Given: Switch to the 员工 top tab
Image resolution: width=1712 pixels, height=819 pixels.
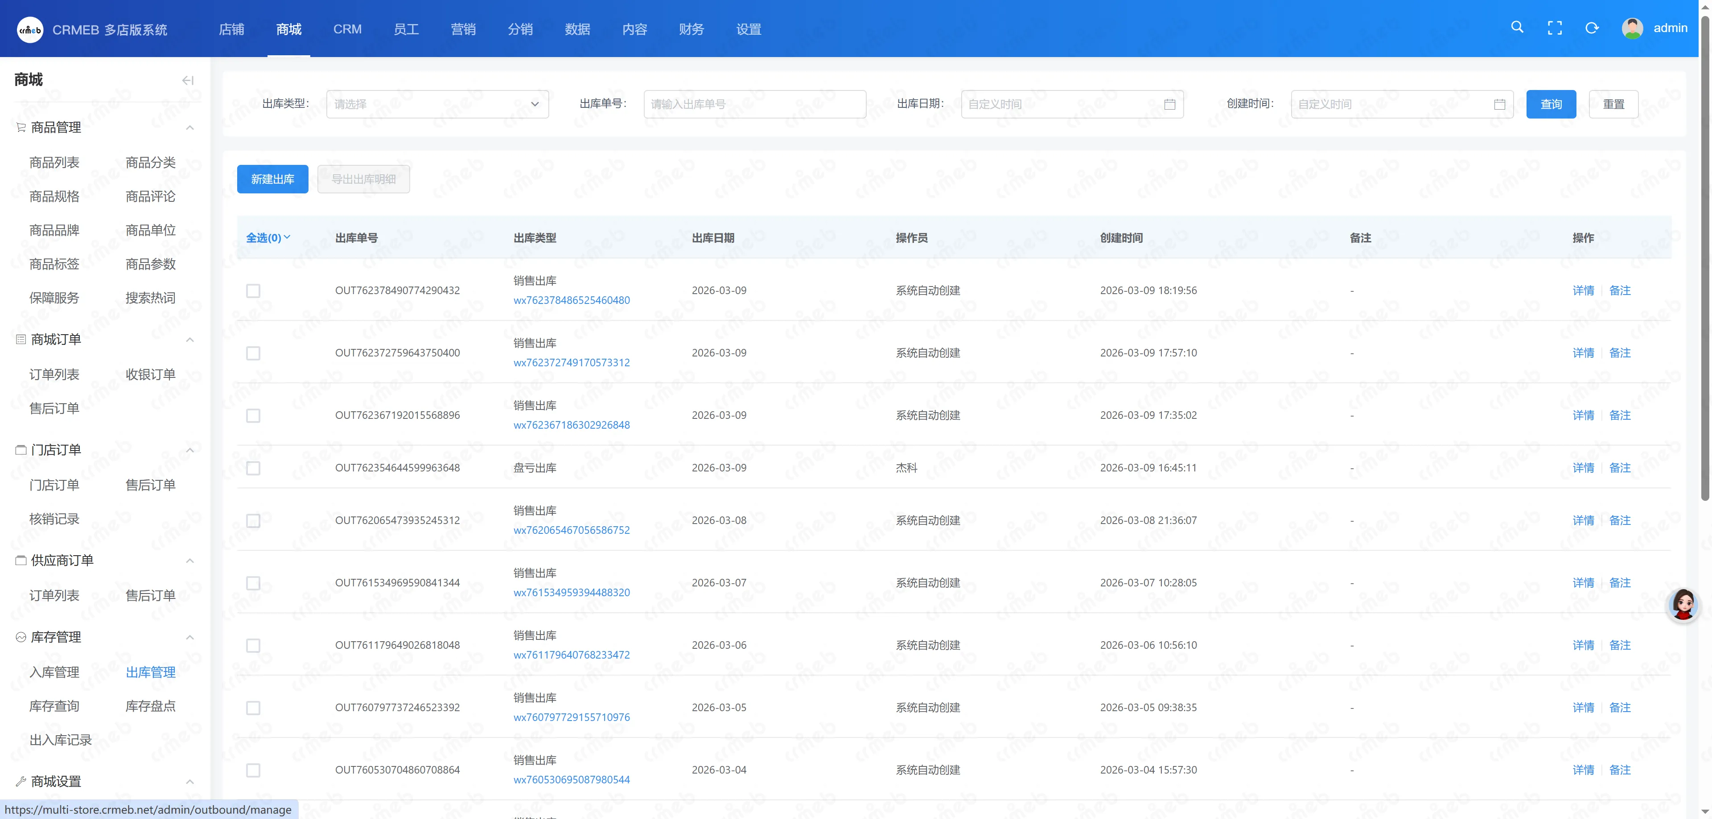Looking at the screenshot, I should [406, 29].
